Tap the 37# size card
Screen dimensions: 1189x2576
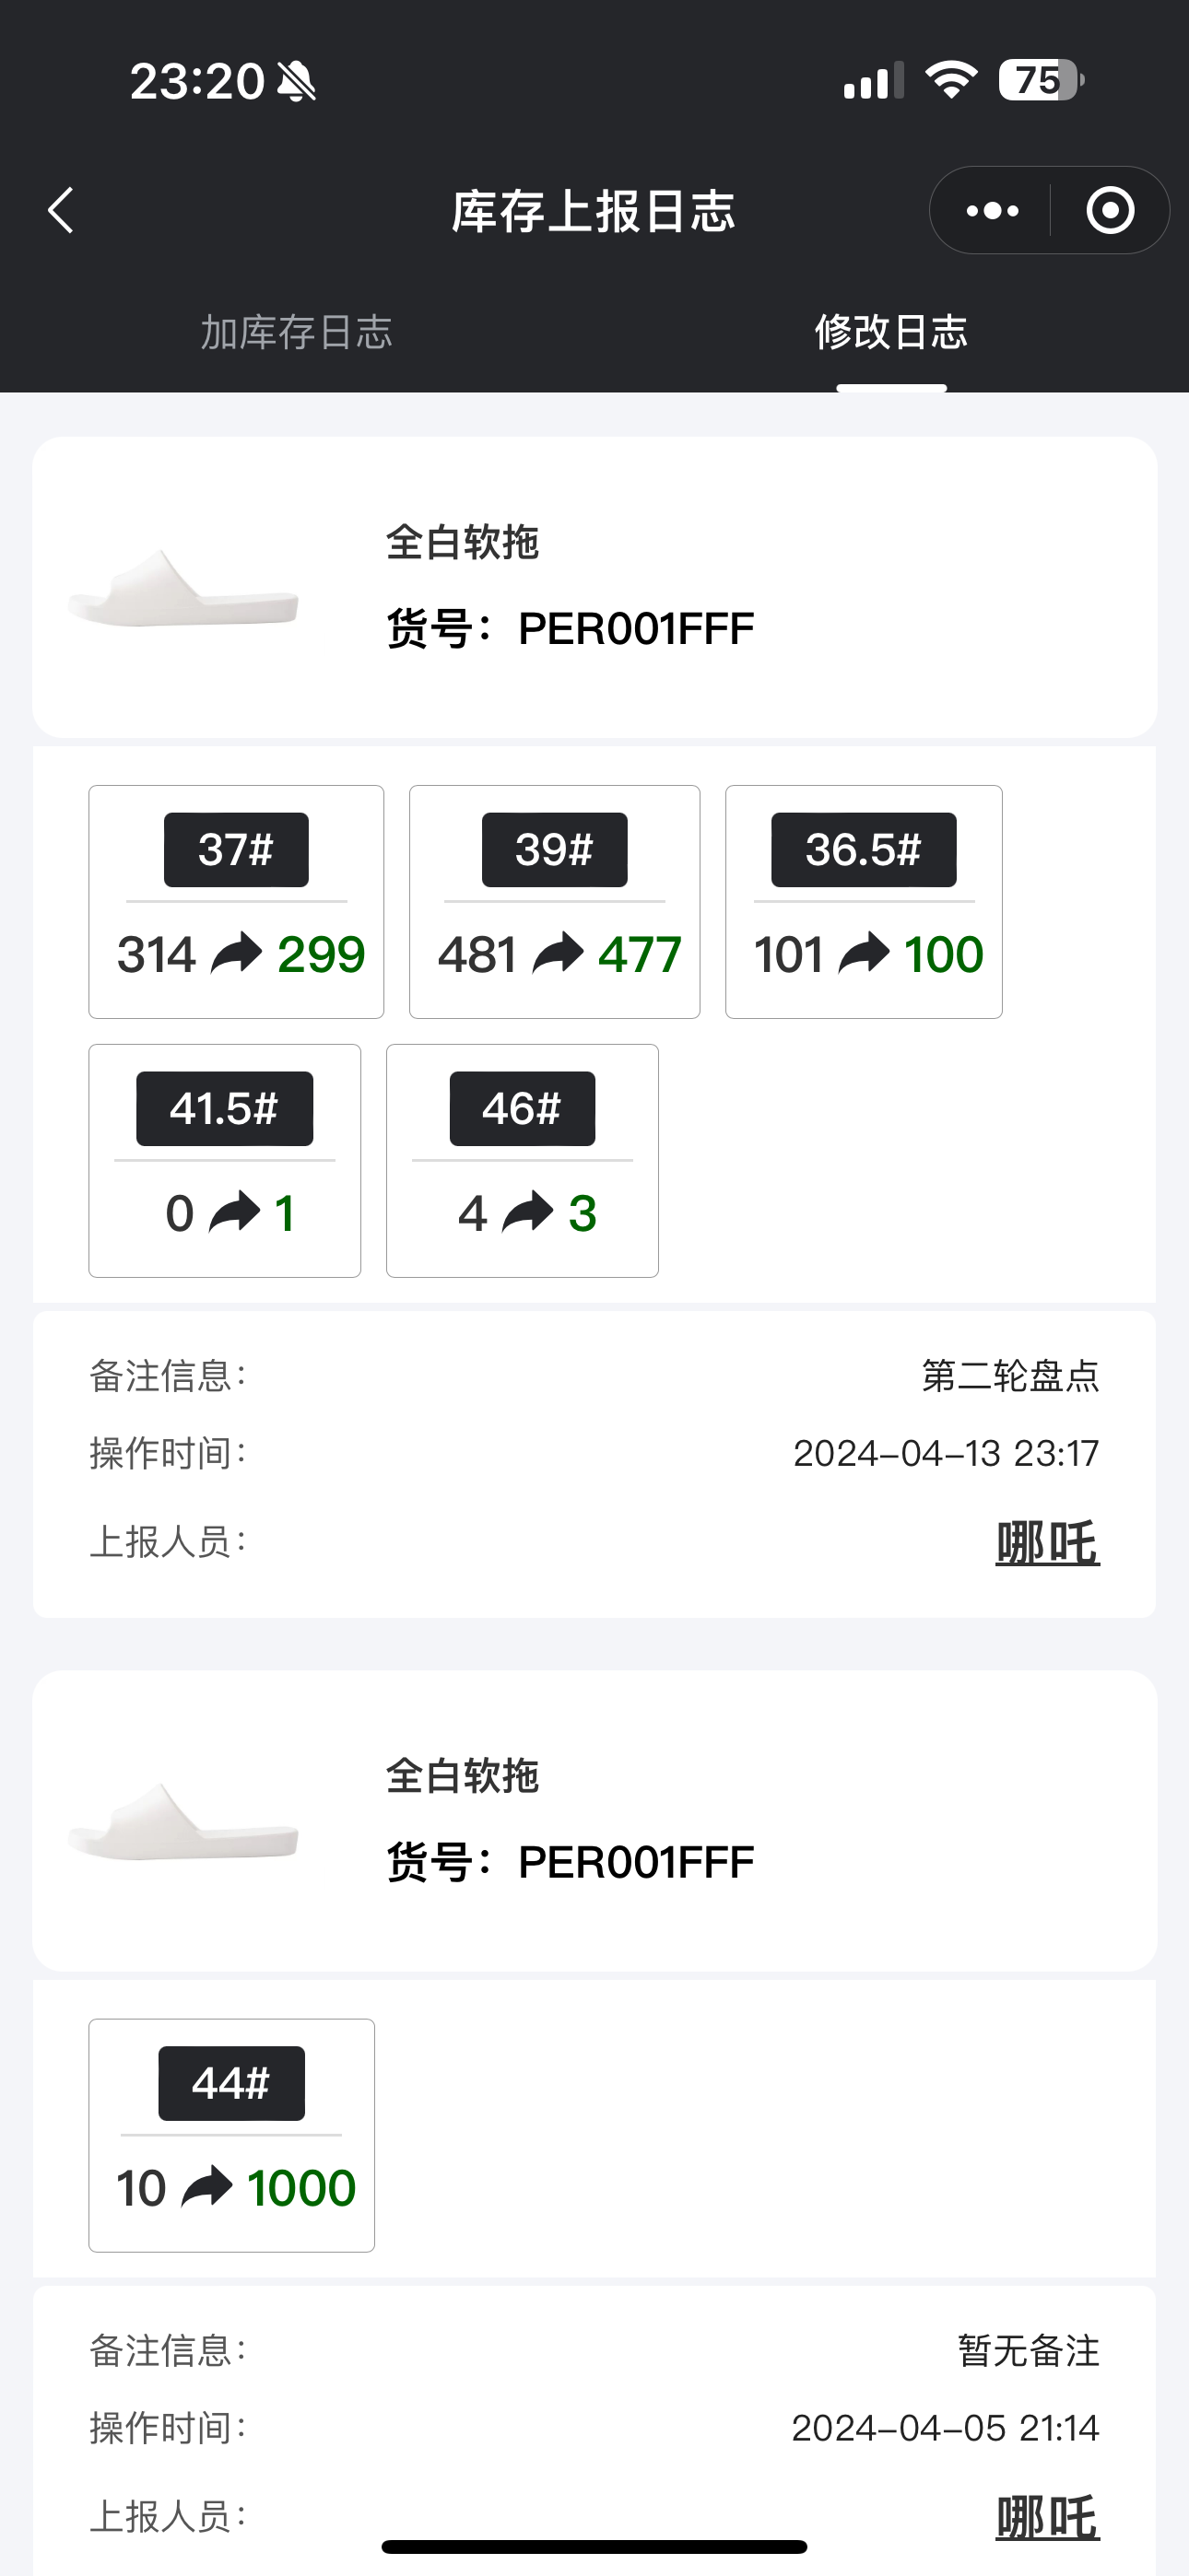pos(236,901)
